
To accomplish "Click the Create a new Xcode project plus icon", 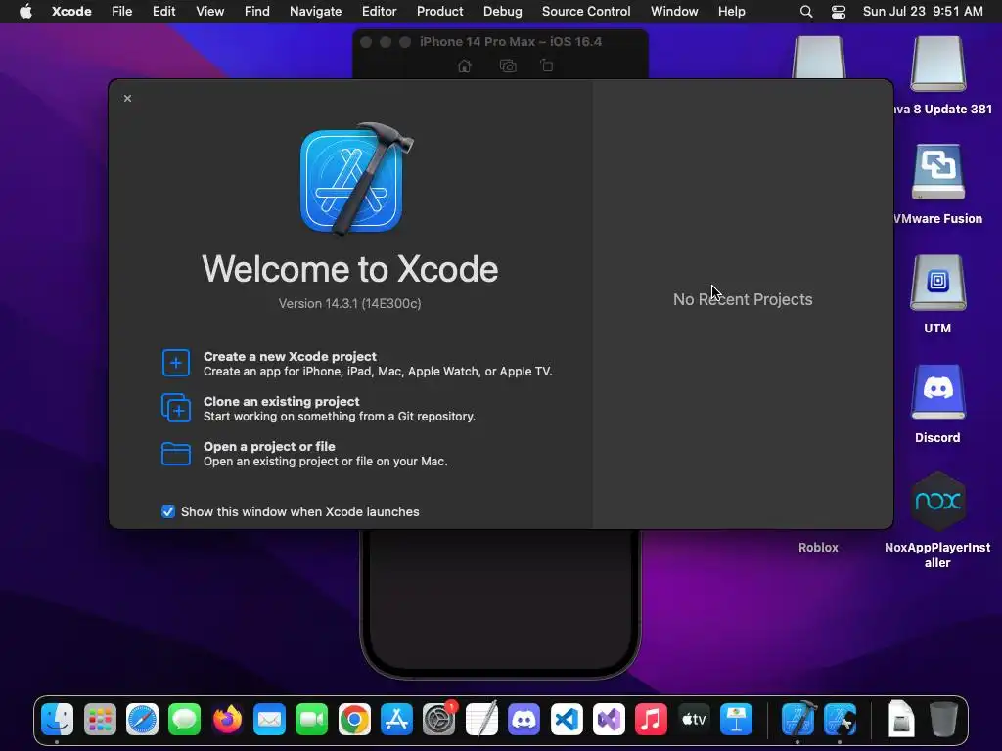I will 176,363.
